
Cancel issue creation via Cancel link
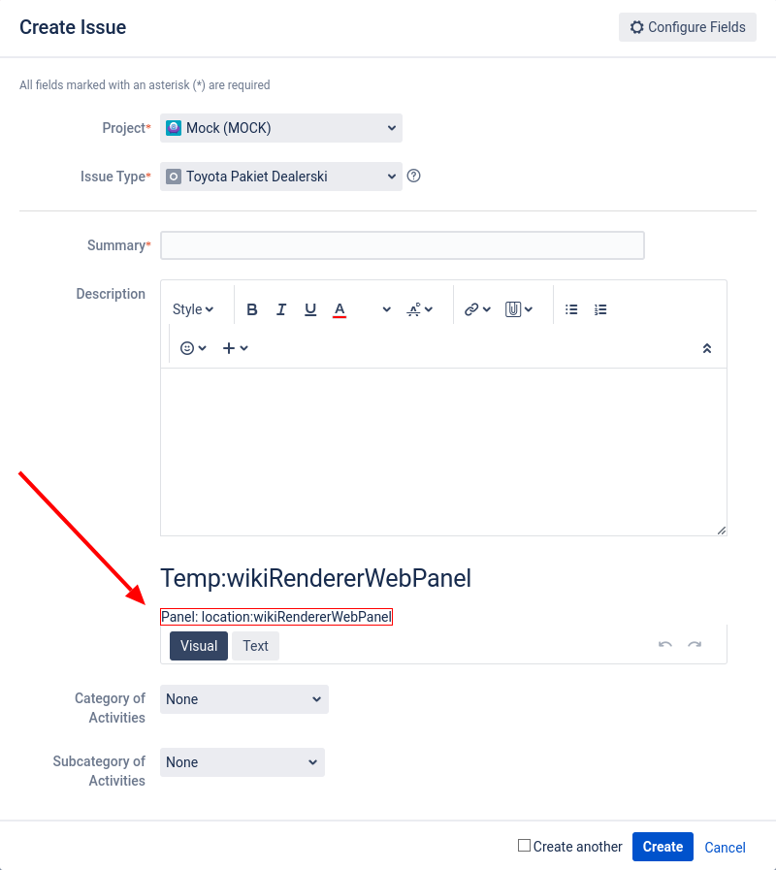pyautogui.click(x=725, y=847)
